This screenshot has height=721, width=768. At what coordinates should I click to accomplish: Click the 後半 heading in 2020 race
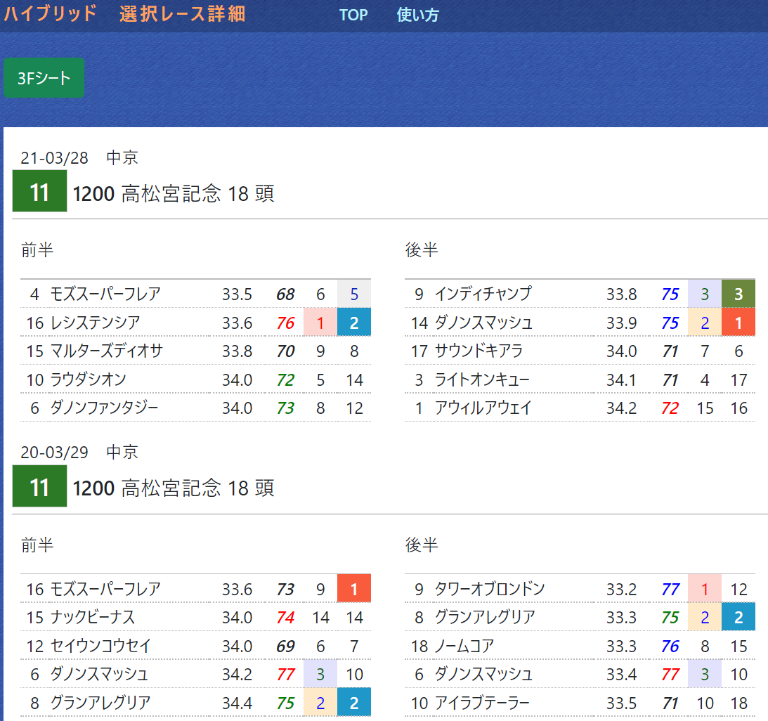click(422, 545)
